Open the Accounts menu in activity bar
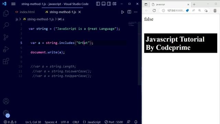This screenshot has height=124, width=220. coord(6,101)
